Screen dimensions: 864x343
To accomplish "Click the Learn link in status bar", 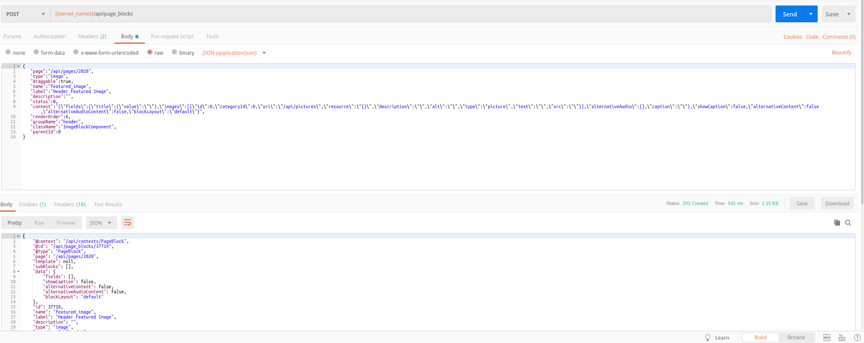I will pos(722,338).
